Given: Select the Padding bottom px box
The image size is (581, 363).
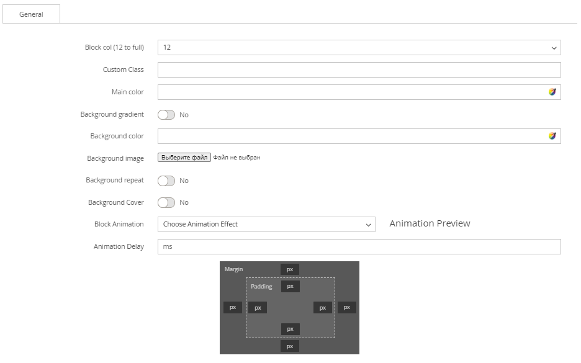Looking at the screenshot, I should pyautogui.click(x=290, y=329).
